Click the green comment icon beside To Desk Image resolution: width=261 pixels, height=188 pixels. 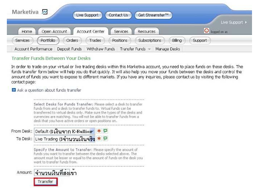pos(105,138)
